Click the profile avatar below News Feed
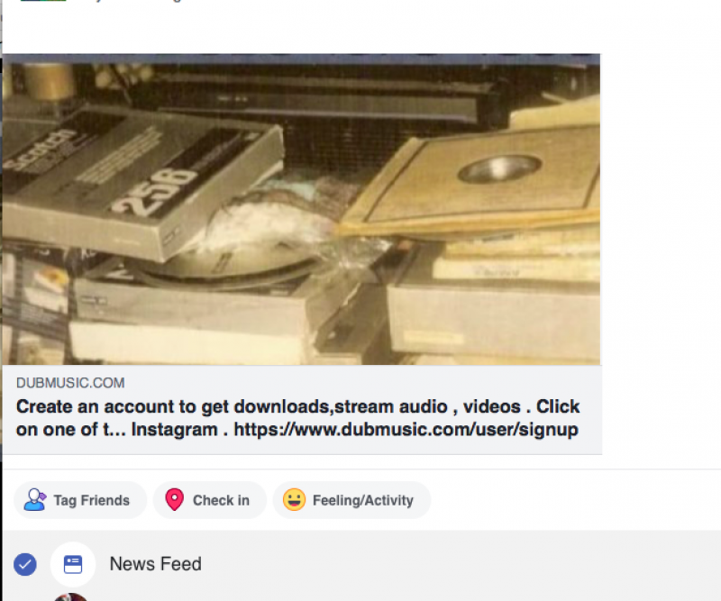 (70, 596)
